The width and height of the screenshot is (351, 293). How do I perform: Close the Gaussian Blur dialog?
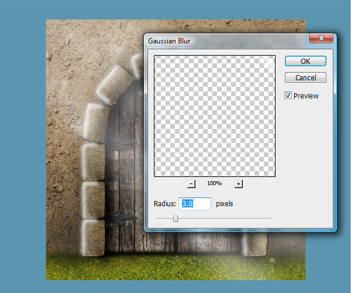click(x=321, y=38)
